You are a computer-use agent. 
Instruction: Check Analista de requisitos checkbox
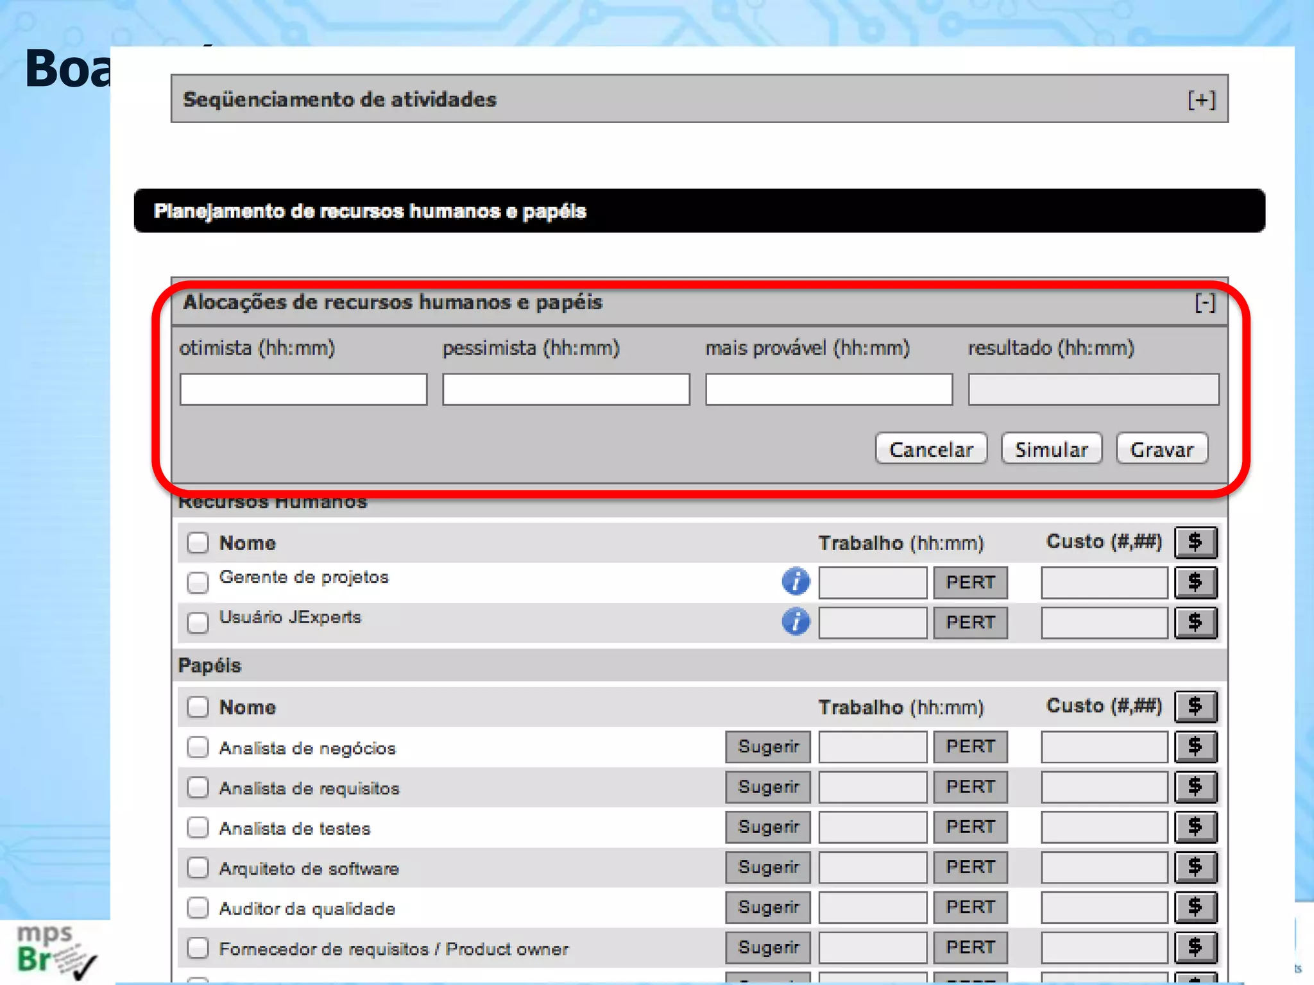(198, 787)
